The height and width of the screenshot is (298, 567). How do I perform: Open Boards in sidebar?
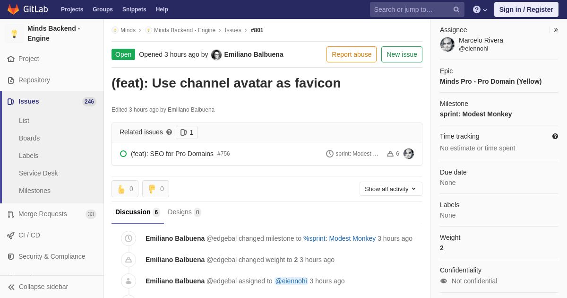[29, 138]
